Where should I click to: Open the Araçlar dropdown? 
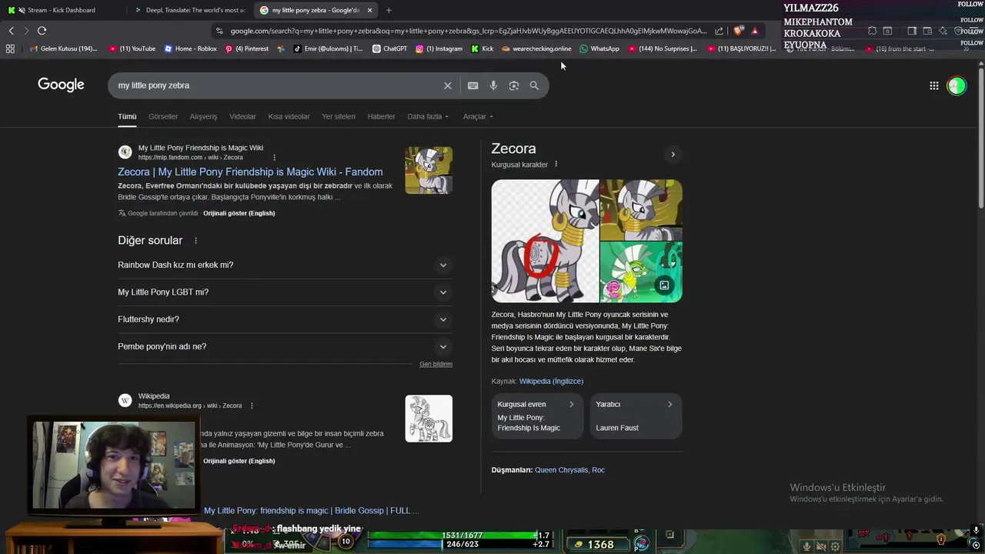pos(478,116)
